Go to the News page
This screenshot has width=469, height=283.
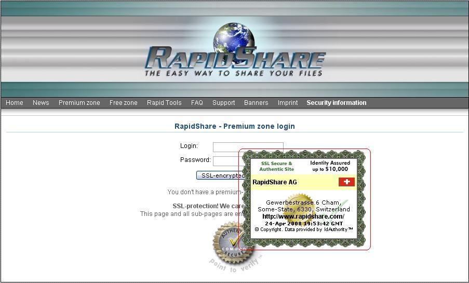coord(41,103)
